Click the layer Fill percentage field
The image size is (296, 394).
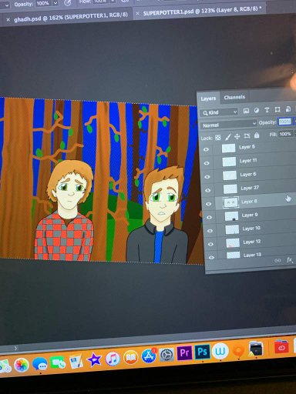click(x=285, y=134)
